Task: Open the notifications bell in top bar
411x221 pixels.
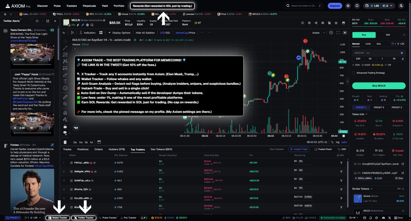Action: 357,6
